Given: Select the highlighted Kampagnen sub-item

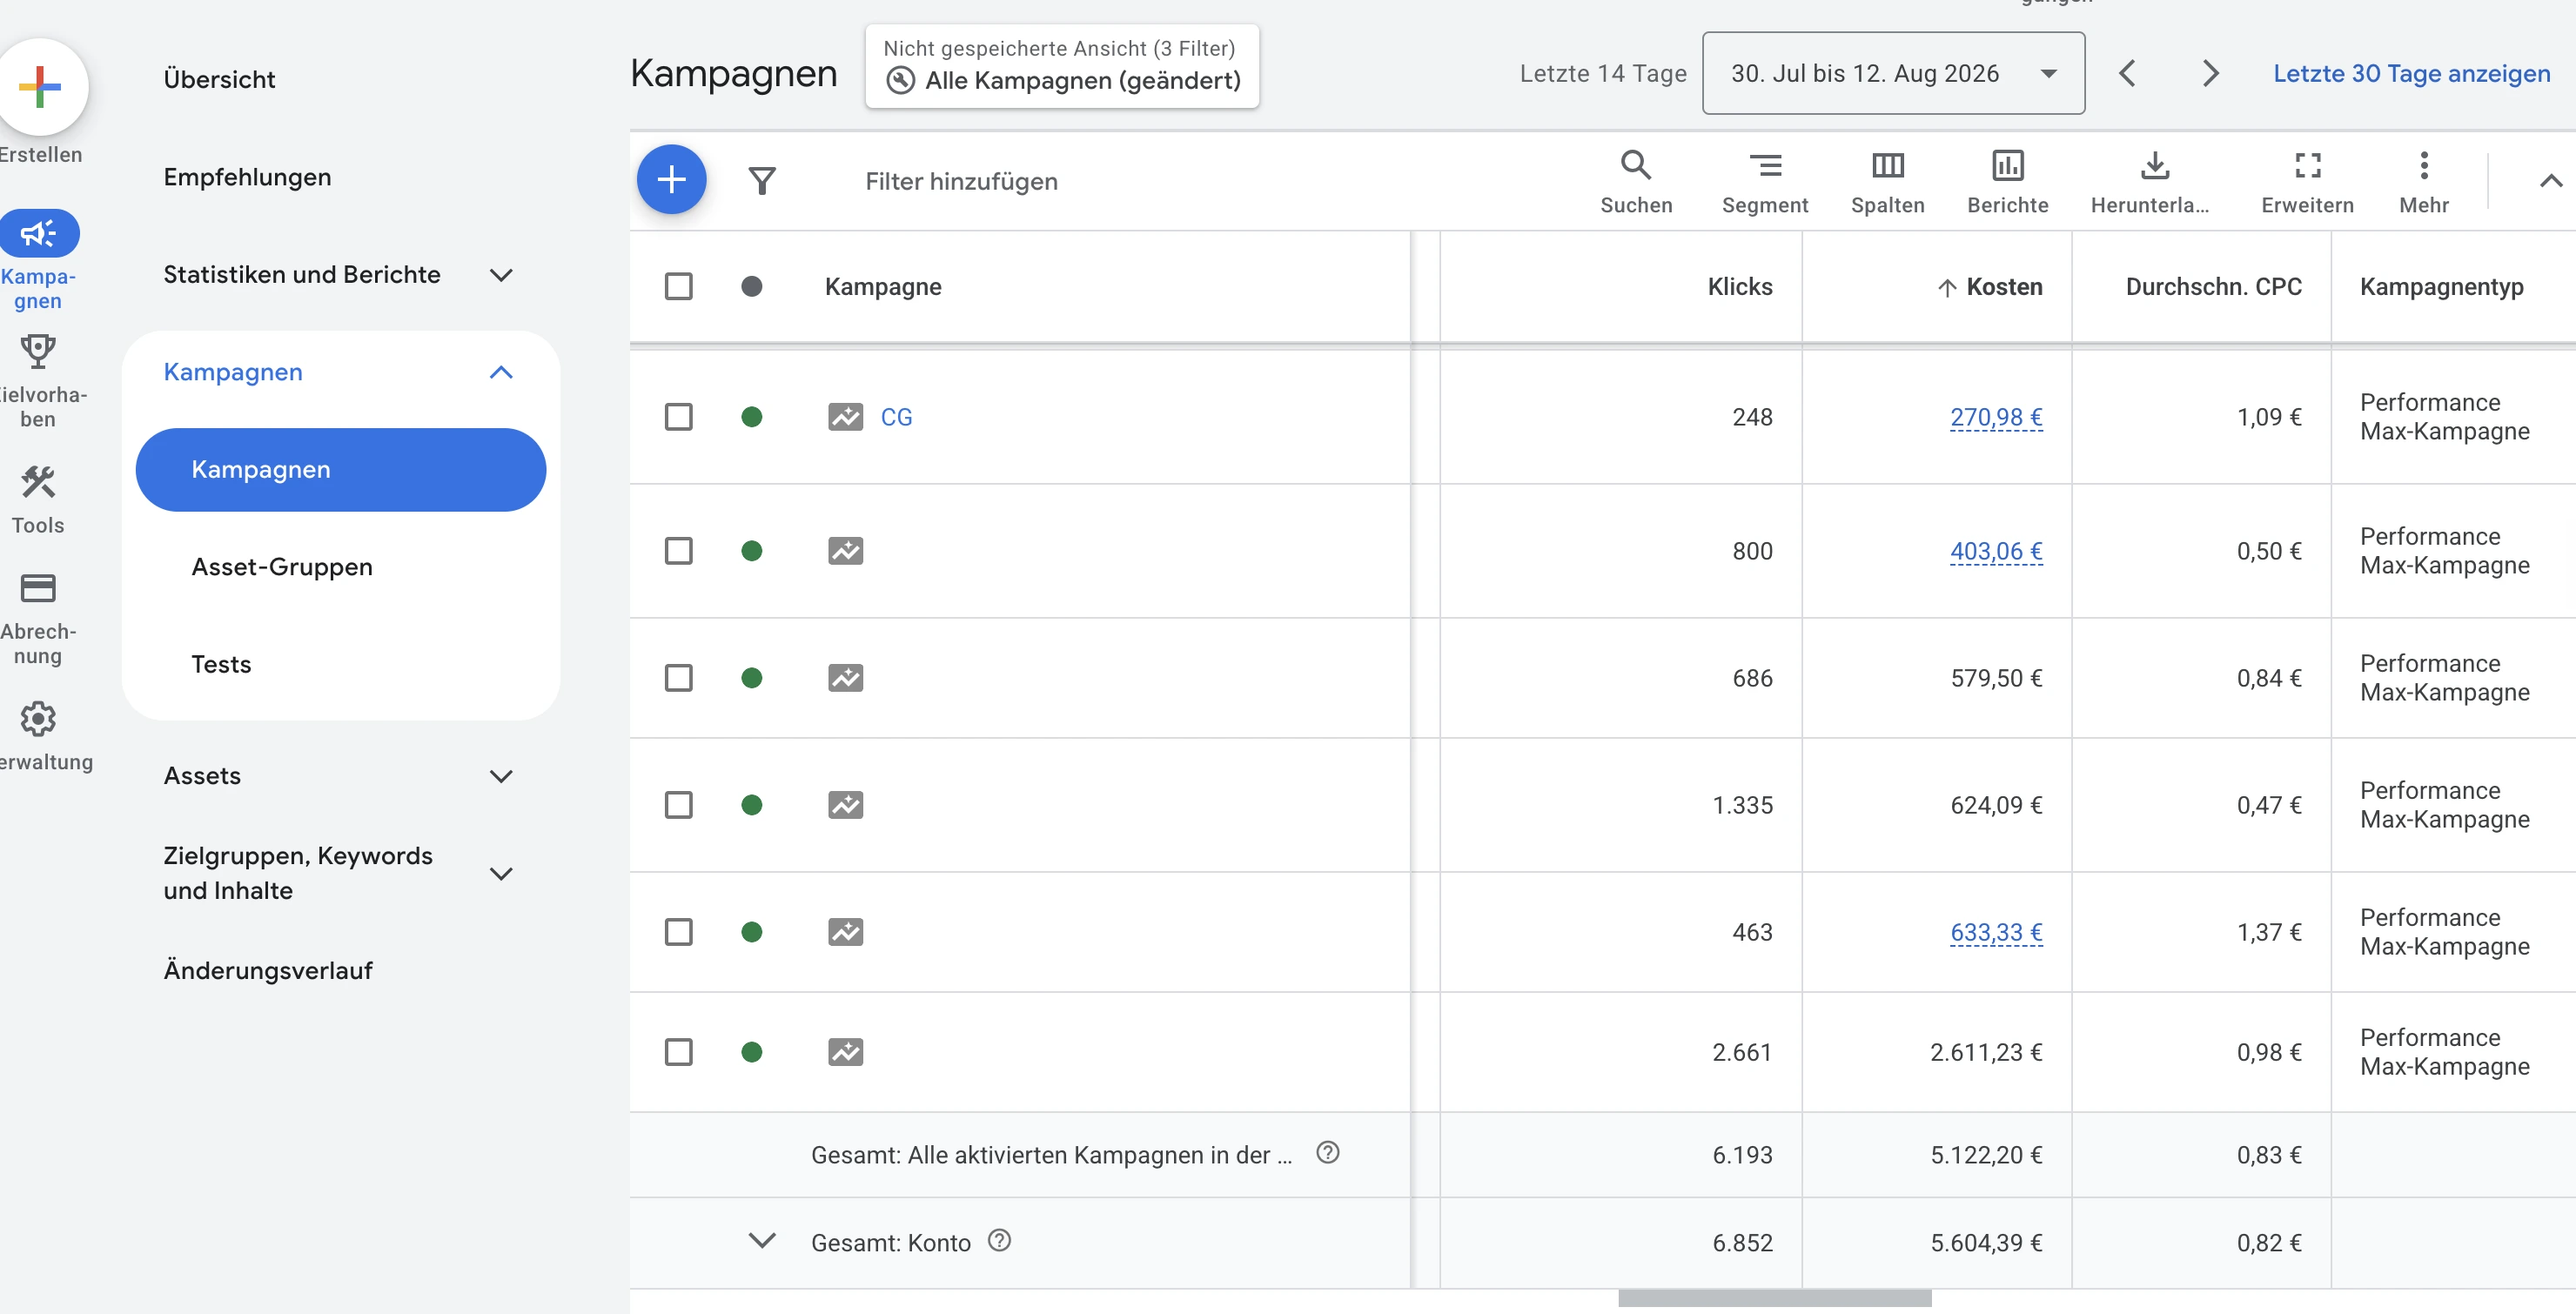Looking at the screenshot, I should tap(341, 470).
